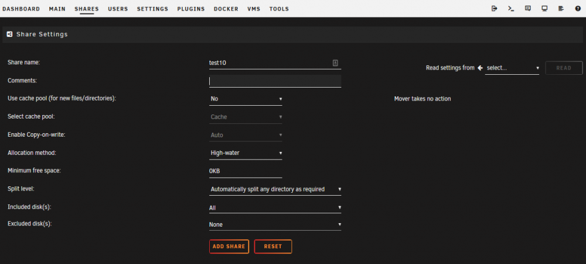Click the Reset button
The width and height of the screenshot is (586, 264).
[273, 246]
